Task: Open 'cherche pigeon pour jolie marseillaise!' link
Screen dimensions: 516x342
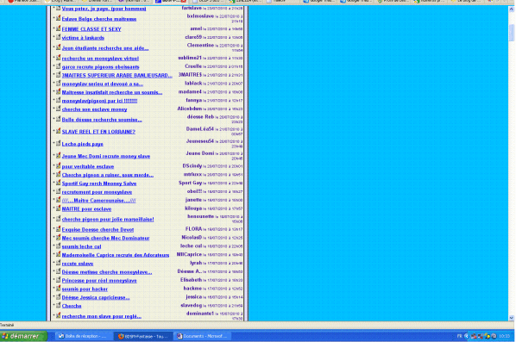Action: pyautogui.click(x=108, y=219)
